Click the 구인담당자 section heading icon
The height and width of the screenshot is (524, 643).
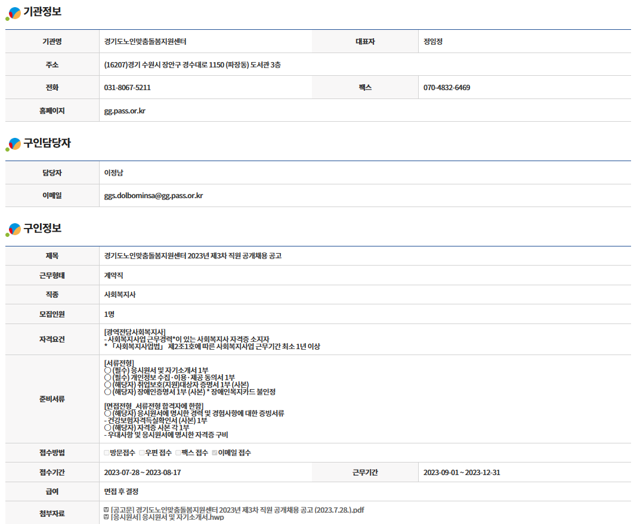pyautogui.click(x=13, y=144)
